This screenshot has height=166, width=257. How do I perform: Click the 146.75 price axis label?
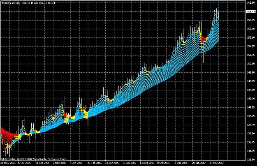(x=251, y=81)
